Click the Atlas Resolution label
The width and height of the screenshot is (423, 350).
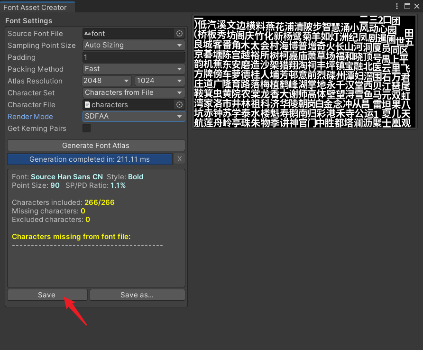point(35,81)
